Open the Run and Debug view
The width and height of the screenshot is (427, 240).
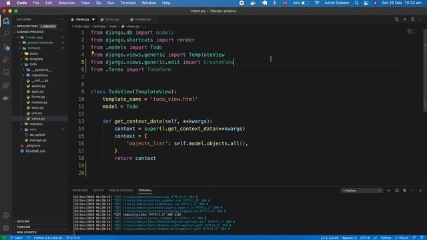6,59
